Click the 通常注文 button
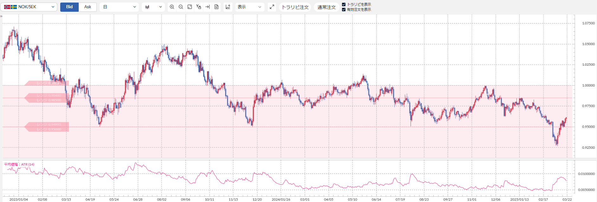597x202 pixels. pos(327,7)
